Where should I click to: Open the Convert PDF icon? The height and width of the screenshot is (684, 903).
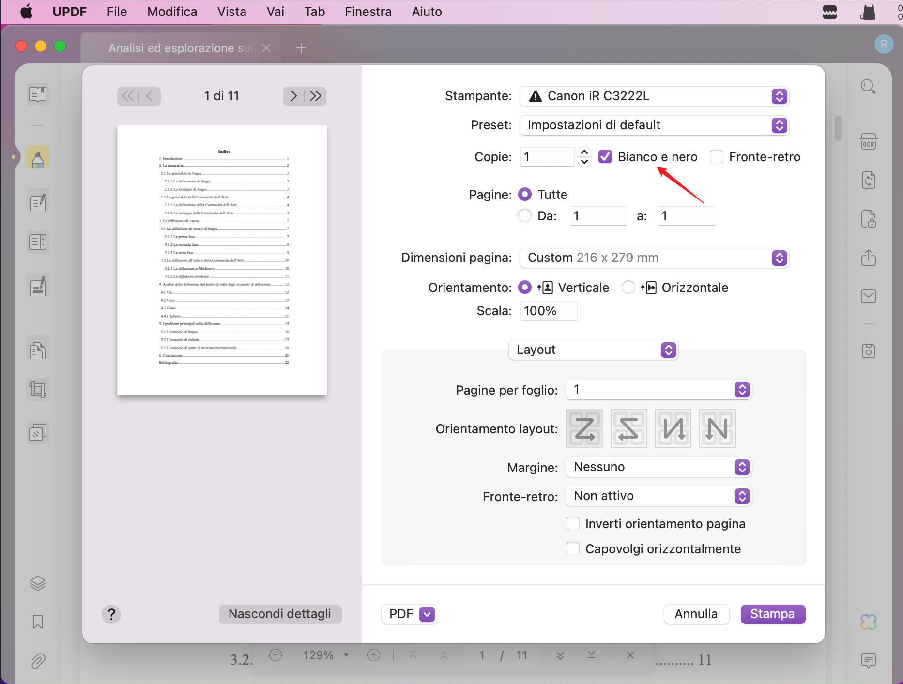869,181
